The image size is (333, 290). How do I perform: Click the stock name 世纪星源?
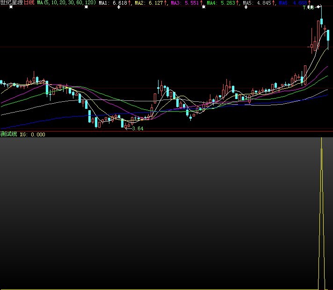pyautogui.click(x=11, y=2)
